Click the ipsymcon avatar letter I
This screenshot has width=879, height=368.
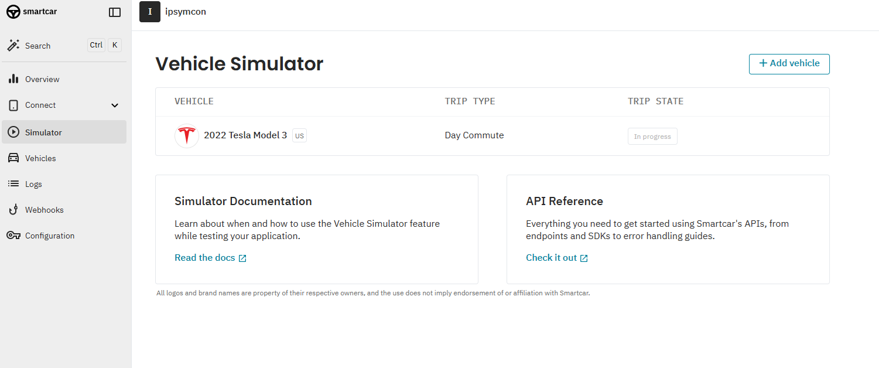point(150,12)
